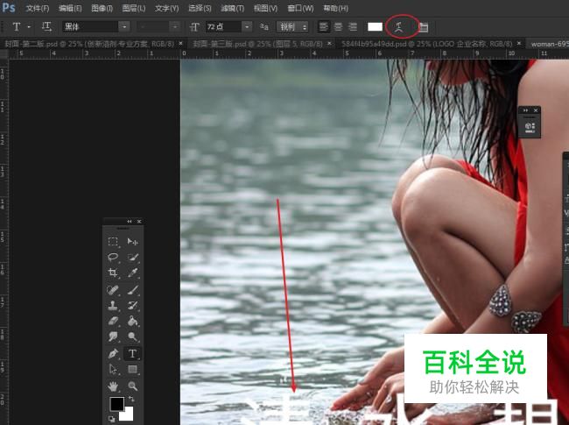The height and width of the screenshot is (425, 569).
Task: Swap foreground and background colors
Action: coord(131,399)
